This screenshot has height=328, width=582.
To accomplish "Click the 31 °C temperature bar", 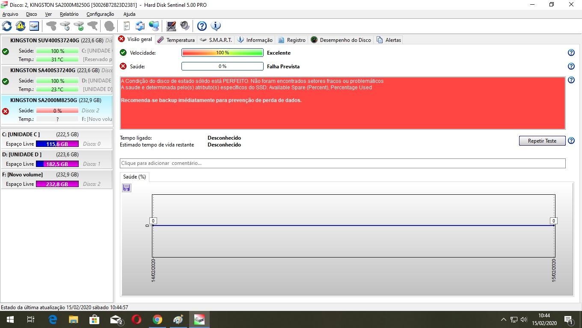I will point(57,59).
